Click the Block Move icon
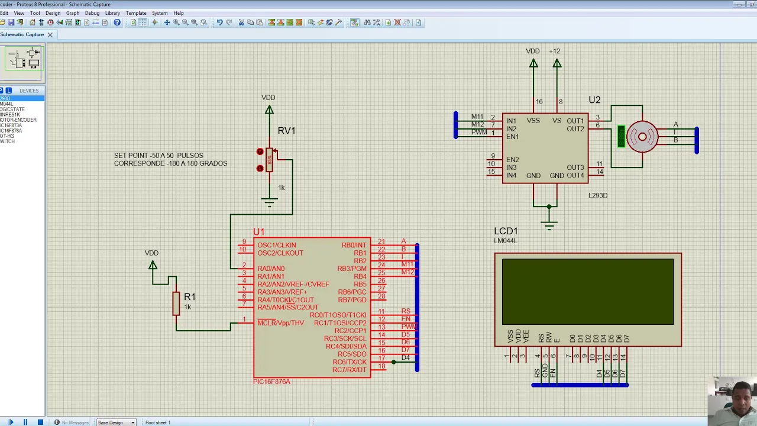 click(x=281, y=22)
